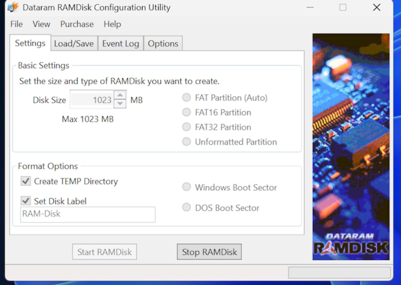Select FAT16 Partition radio option
Image resolution: width=401 pixels, height=285 pixels.
[186, 112]
